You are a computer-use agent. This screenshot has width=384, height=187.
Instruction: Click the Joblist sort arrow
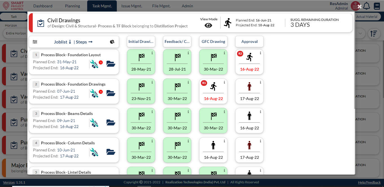71,42
